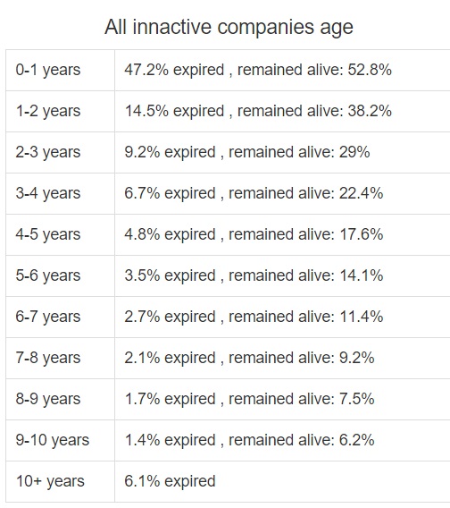The height and width of the screenshot is (508, 450).
Task: Select the 0-1 years row label
Action: [x=48, y=70]
